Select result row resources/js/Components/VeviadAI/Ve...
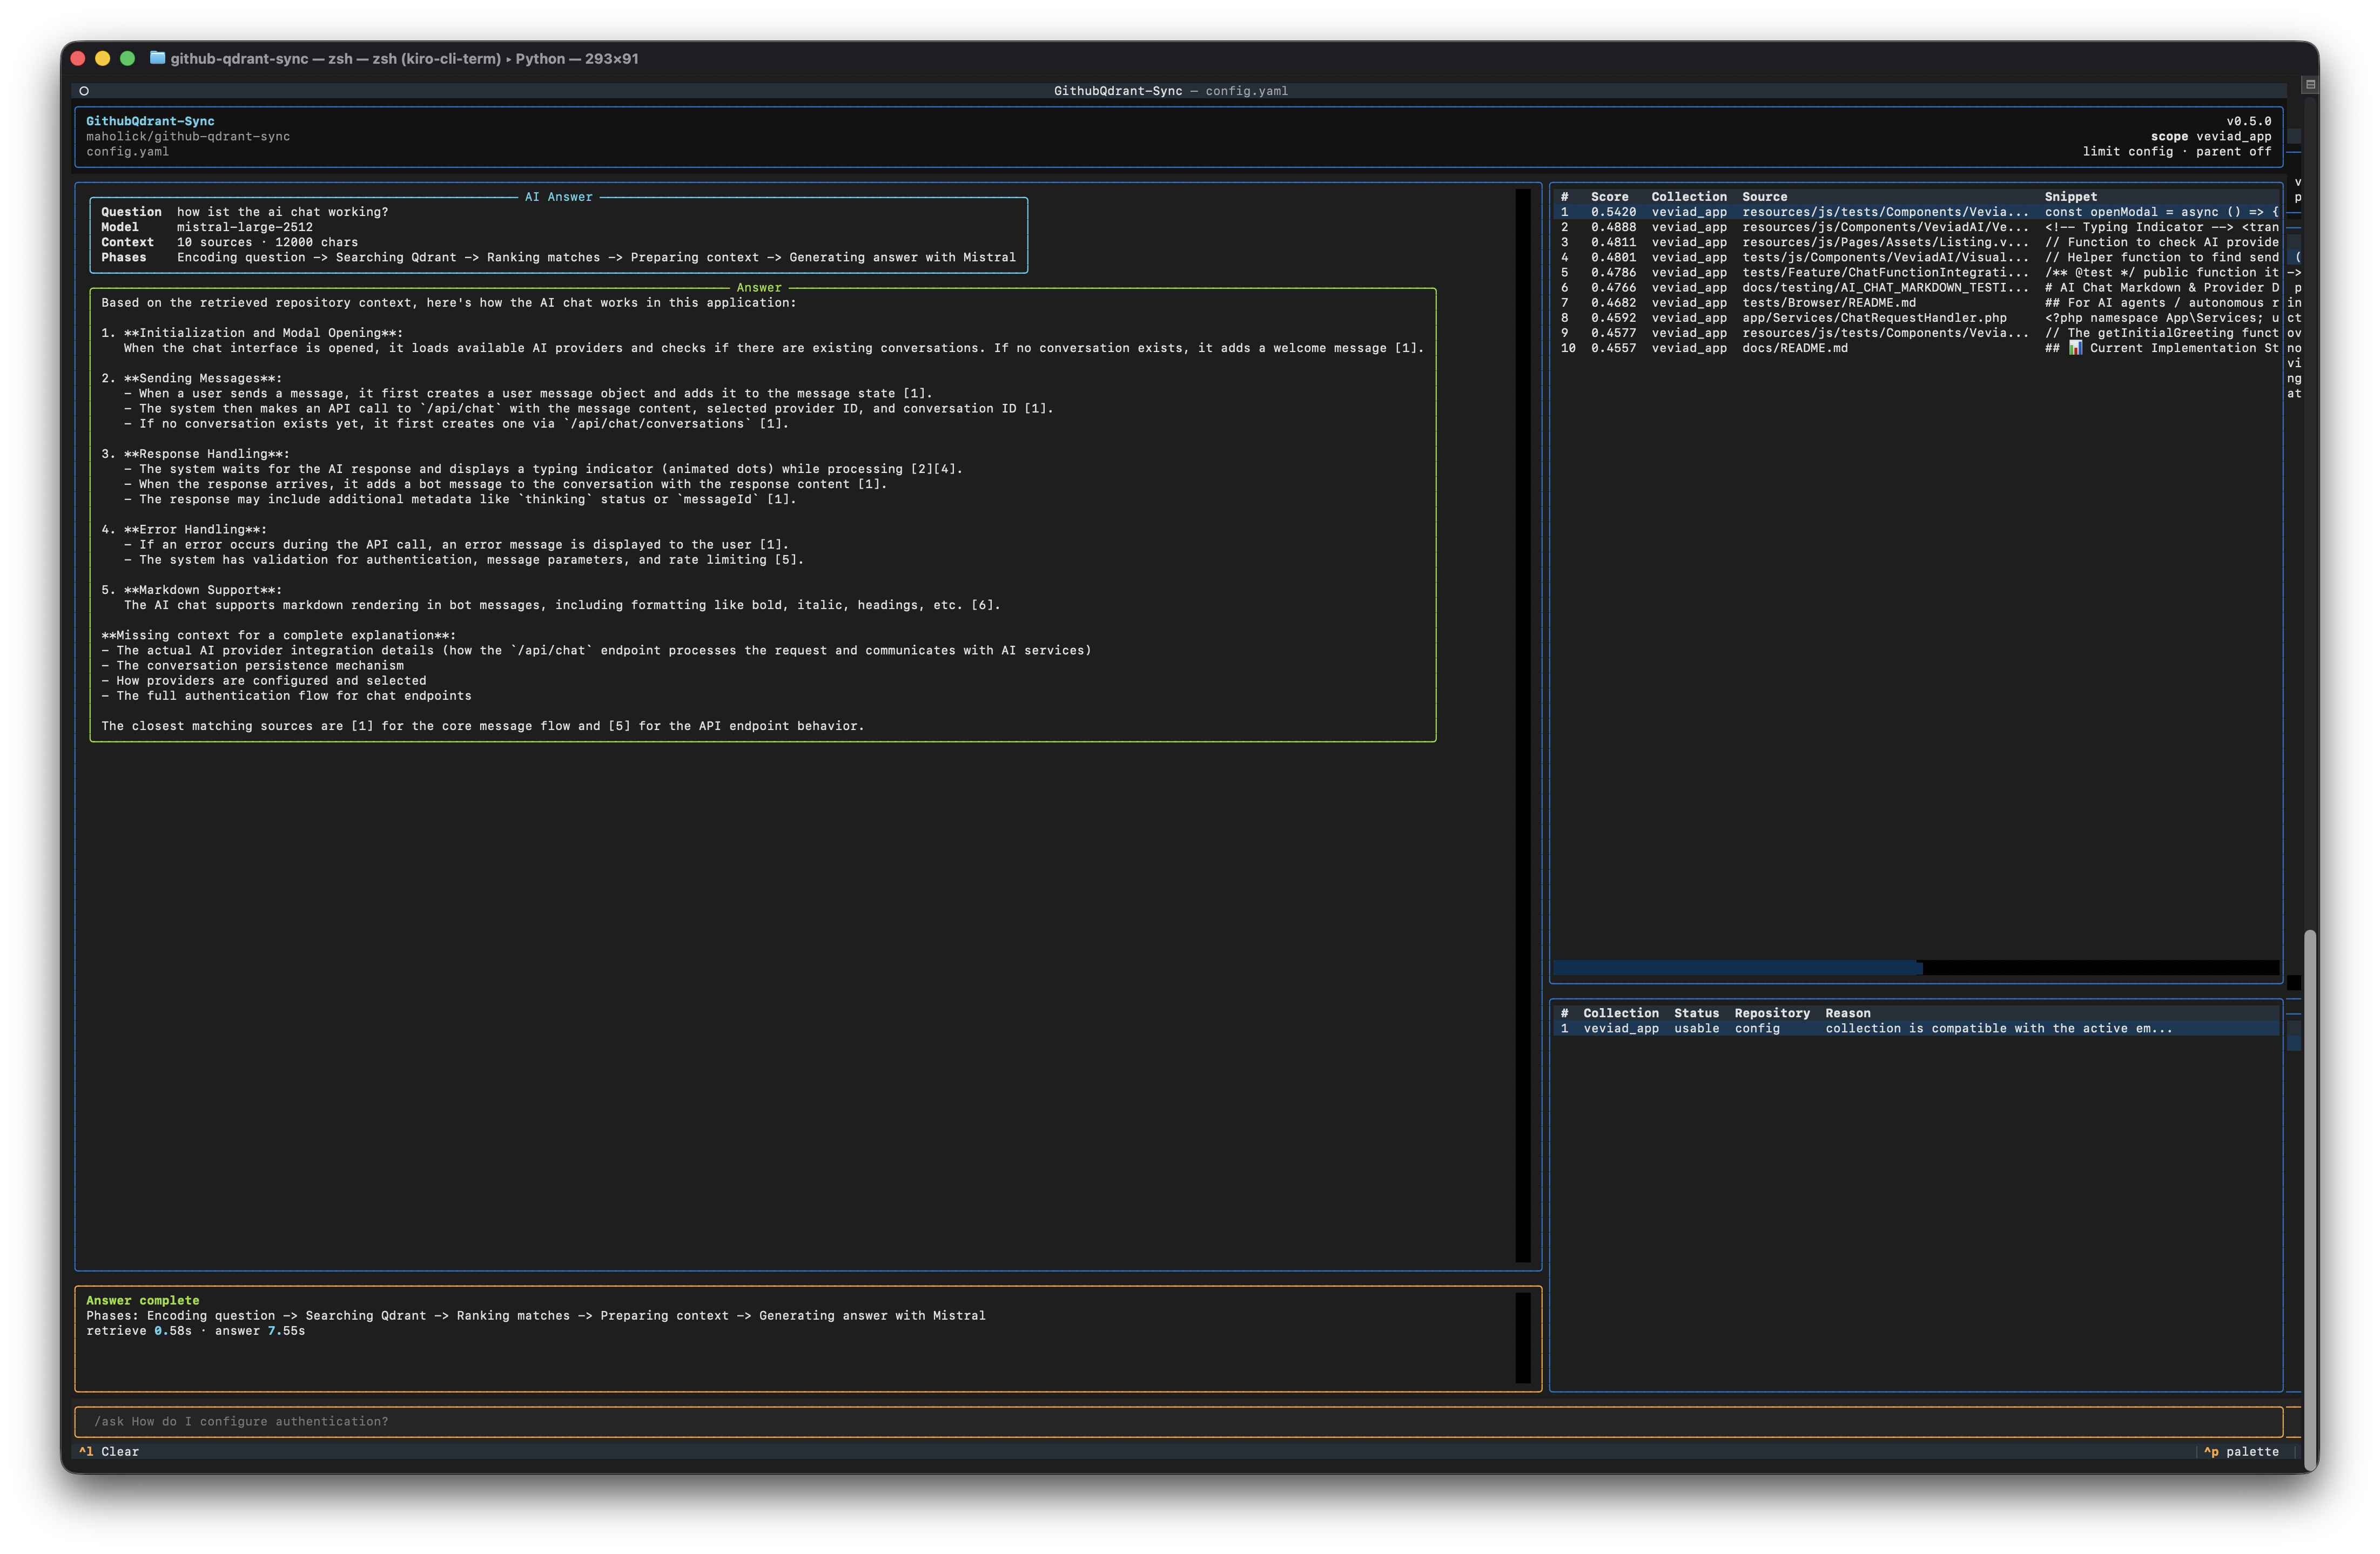 (x=1917, y=227)
